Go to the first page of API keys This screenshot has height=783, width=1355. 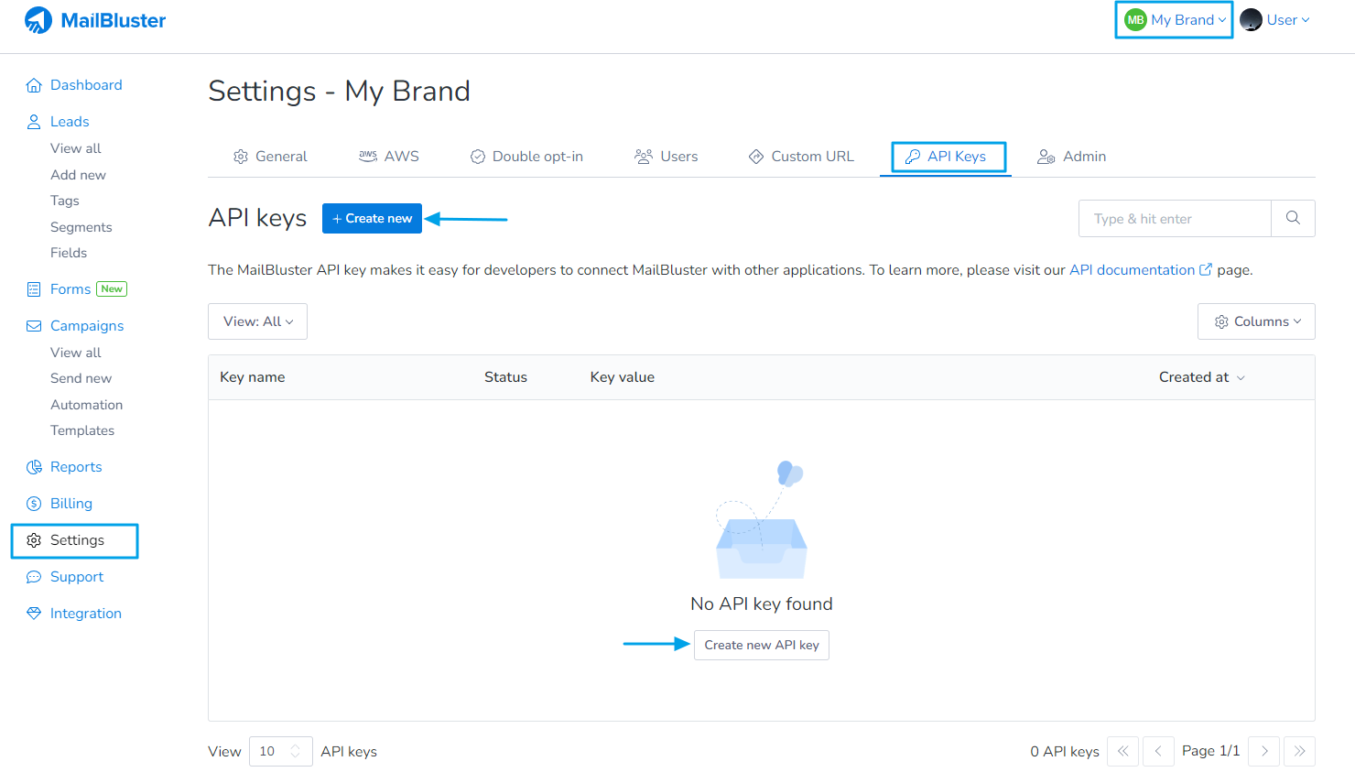pos(1123,751)
